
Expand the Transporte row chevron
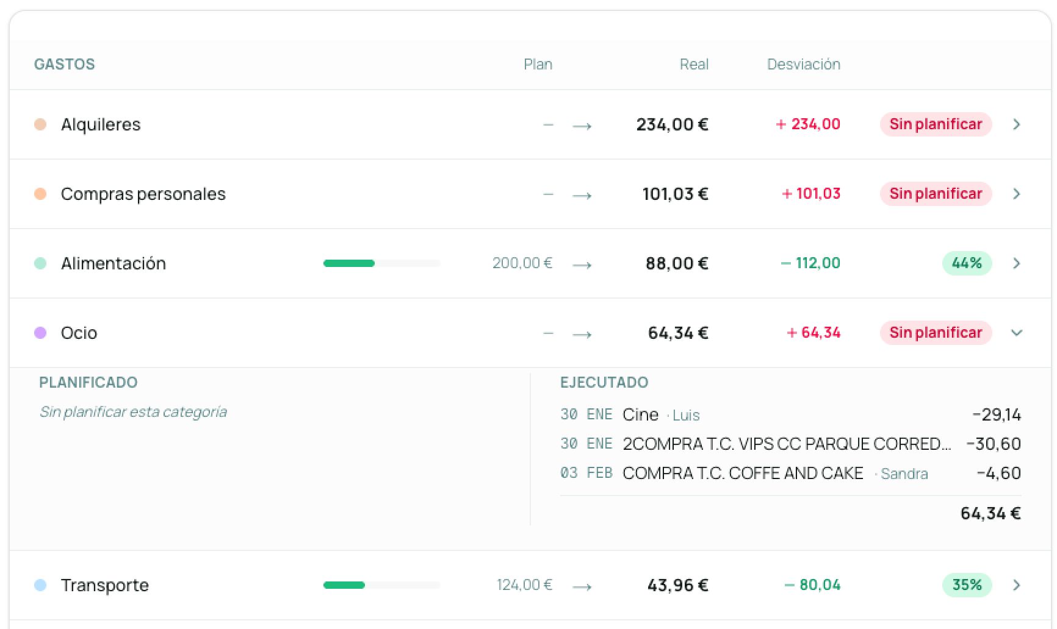(x=1016, y=585)
